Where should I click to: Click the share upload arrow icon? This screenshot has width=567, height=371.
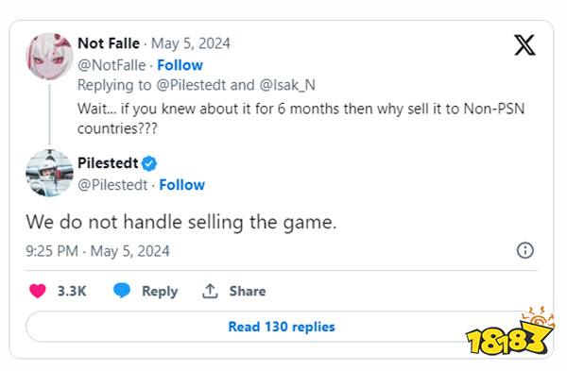210,291
